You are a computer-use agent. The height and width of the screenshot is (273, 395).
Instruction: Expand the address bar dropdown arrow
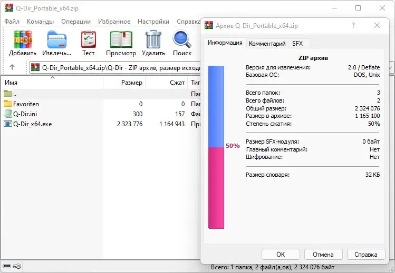tap(391, 68)
